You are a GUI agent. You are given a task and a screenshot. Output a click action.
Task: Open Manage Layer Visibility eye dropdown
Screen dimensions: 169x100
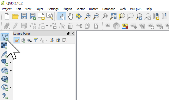pos(29,40)
